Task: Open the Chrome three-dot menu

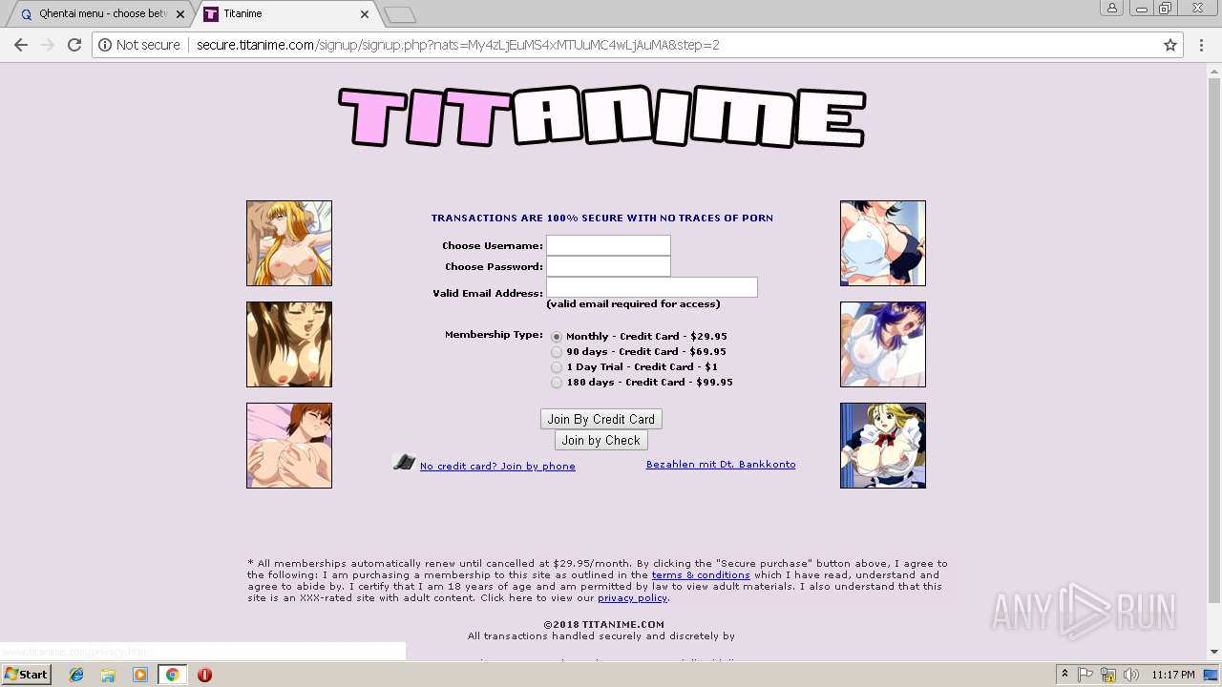Action: pyautogui.click(x=1202, y=45)
